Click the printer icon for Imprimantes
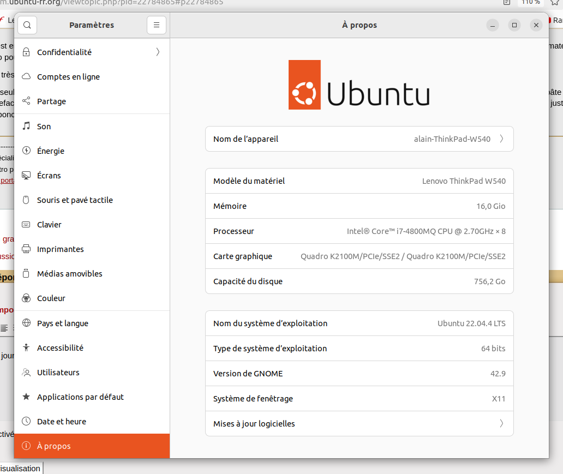563x474 pixels. pyautogui.click(x=26, y=249)
